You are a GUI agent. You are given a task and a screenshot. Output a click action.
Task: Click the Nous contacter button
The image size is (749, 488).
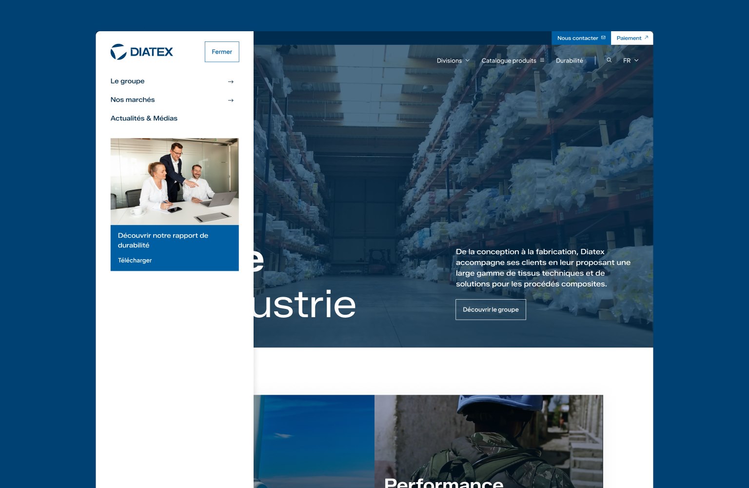point(581,38)
